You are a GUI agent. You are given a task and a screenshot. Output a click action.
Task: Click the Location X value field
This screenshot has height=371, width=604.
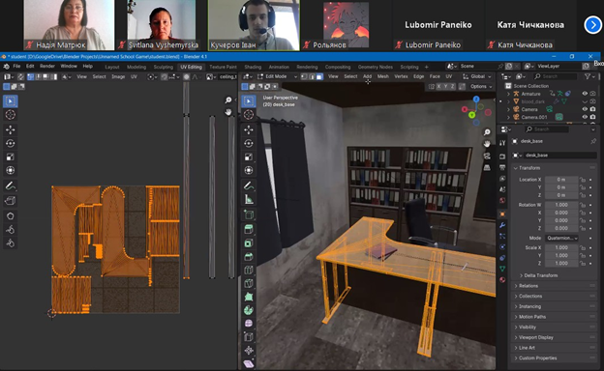pyautogui.click(x=561, y=180)
